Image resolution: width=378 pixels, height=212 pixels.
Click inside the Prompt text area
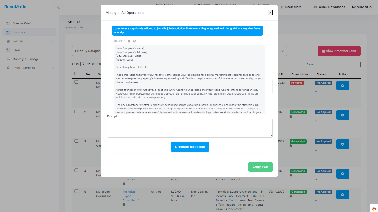(190, 128)
